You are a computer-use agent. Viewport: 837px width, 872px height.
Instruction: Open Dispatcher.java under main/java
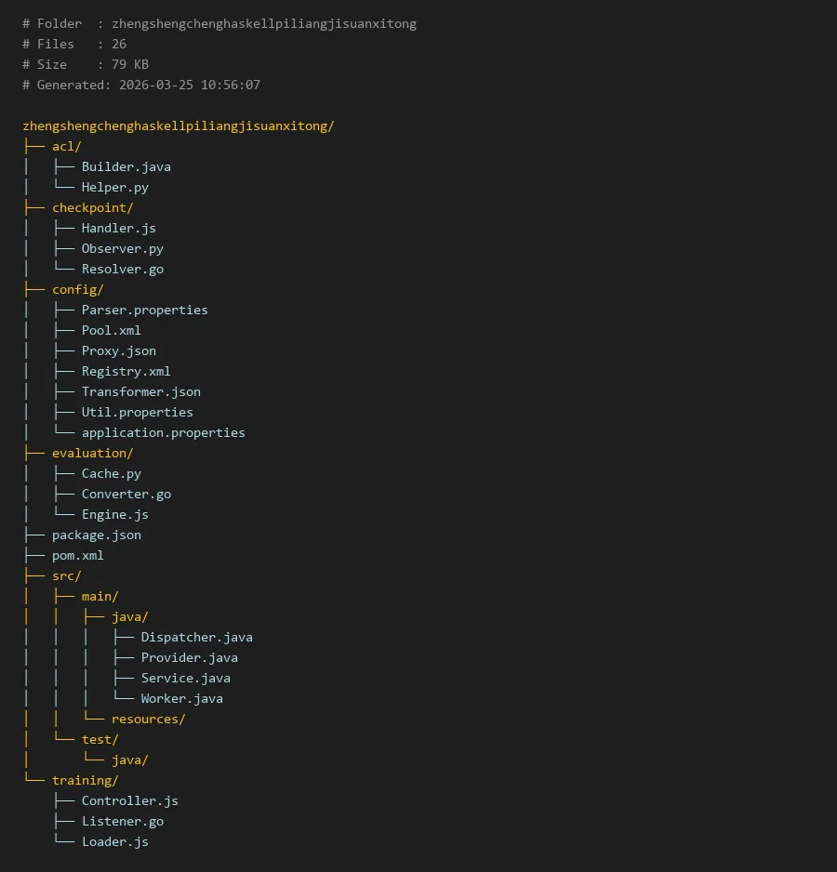[196, 637]
